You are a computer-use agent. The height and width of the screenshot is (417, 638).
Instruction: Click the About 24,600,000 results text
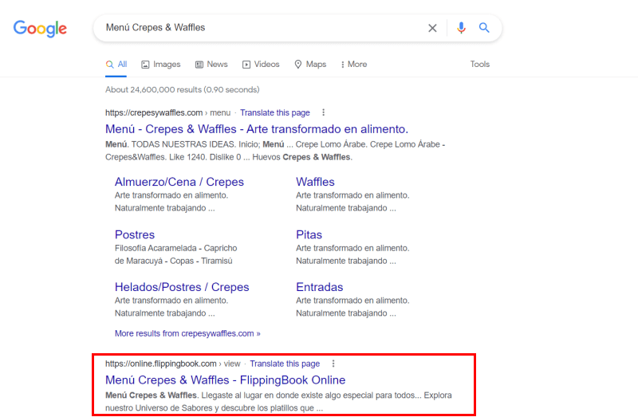pyautogui.click(x=183, y=89)
